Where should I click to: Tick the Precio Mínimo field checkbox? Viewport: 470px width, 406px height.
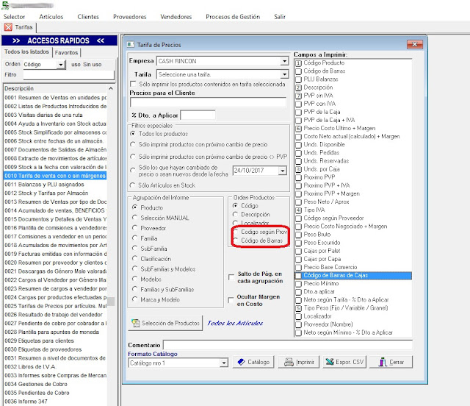[x=298, y=283]
